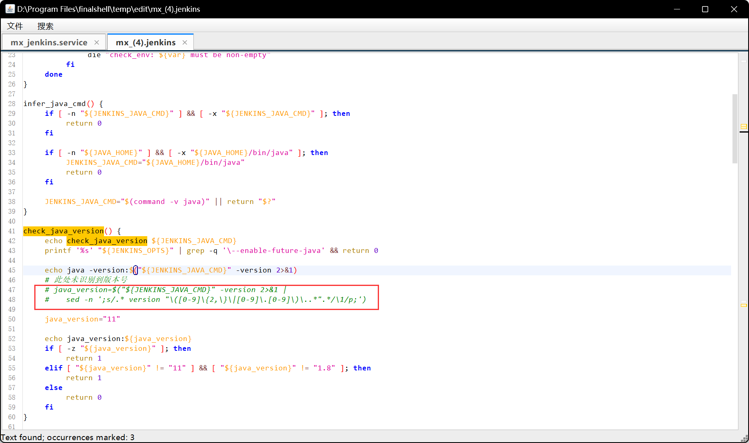The image size is (749, 443).
Task: Open the 搜索 menu
Action: click(45, 26)
